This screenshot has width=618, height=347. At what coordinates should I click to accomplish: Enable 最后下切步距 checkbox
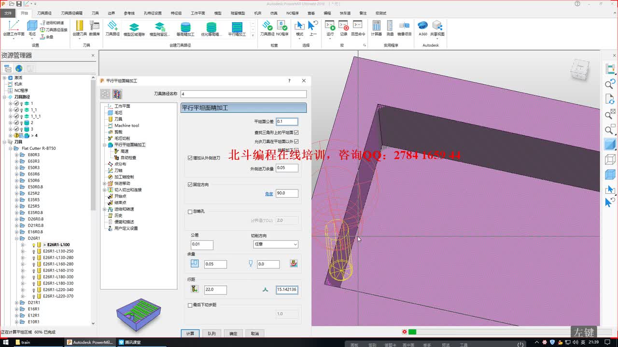pos(190,305)
